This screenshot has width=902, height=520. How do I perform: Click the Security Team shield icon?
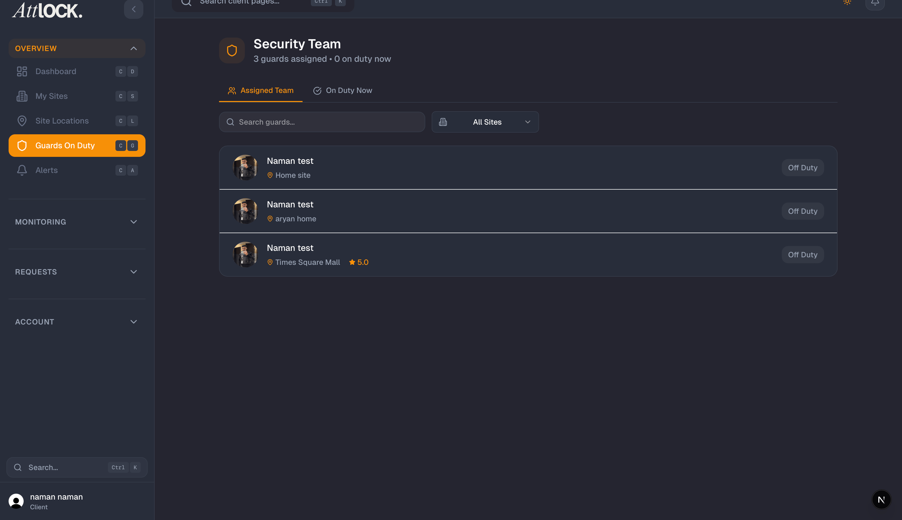pyautogui.click(x=232, y=51)
